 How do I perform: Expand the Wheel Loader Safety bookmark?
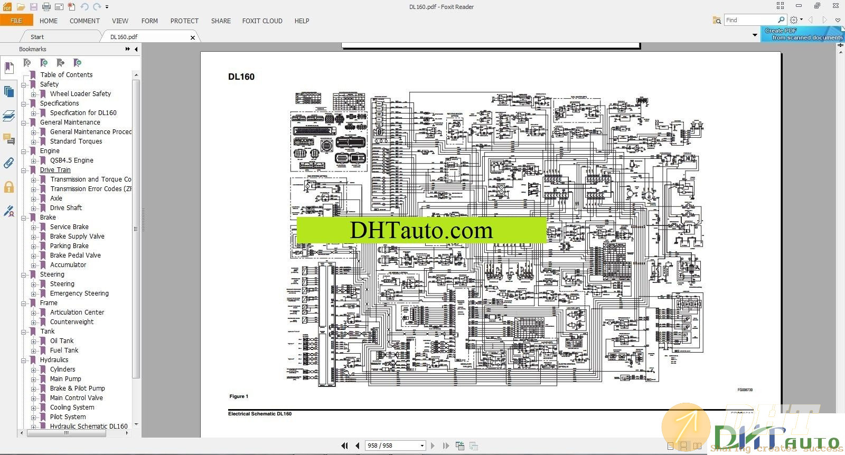[34, 94]
